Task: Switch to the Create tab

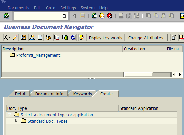Action: (107, 94)
